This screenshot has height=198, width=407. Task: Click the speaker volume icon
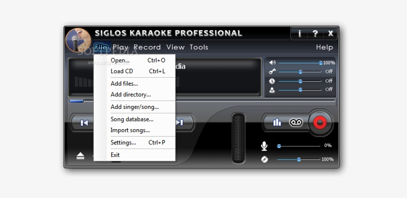272,63
